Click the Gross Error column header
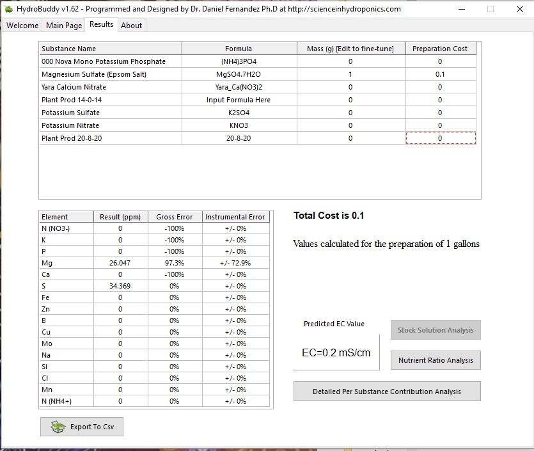534x451 pixels. click(175, 217)
